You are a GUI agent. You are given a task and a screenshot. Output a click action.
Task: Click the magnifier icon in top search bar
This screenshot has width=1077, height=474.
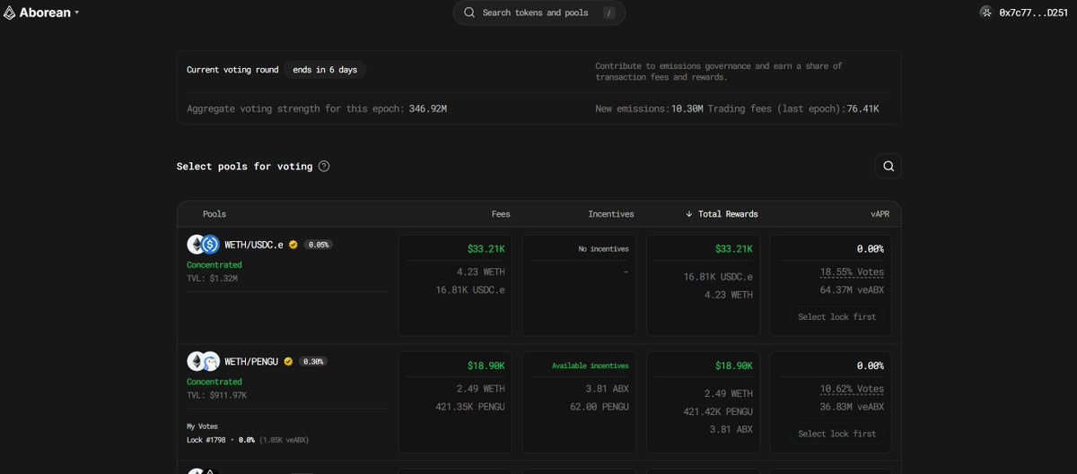tap(470, 13)
